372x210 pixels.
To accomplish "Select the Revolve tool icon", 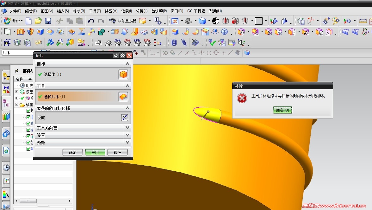I will click(x=31, y=32).
